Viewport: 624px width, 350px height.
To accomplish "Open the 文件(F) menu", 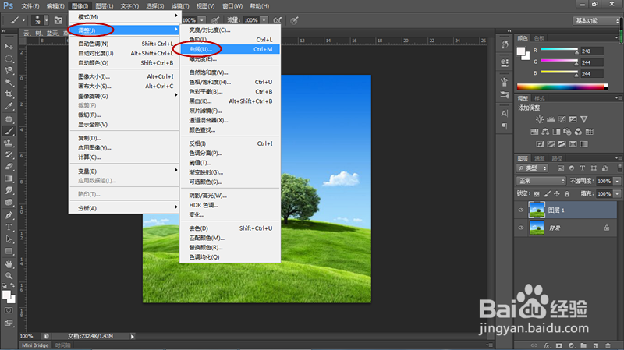I will pyautogui.click(x=30, y=6).
